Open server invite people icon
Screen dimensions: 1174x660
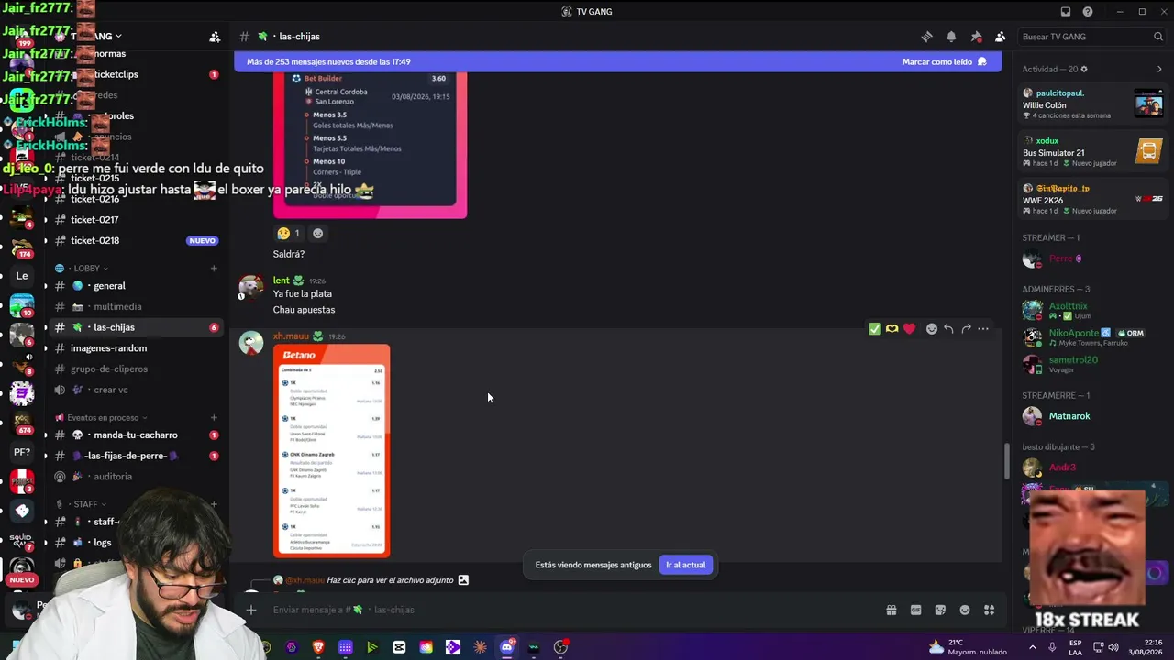pyautogui.click(x=215, y=37)
